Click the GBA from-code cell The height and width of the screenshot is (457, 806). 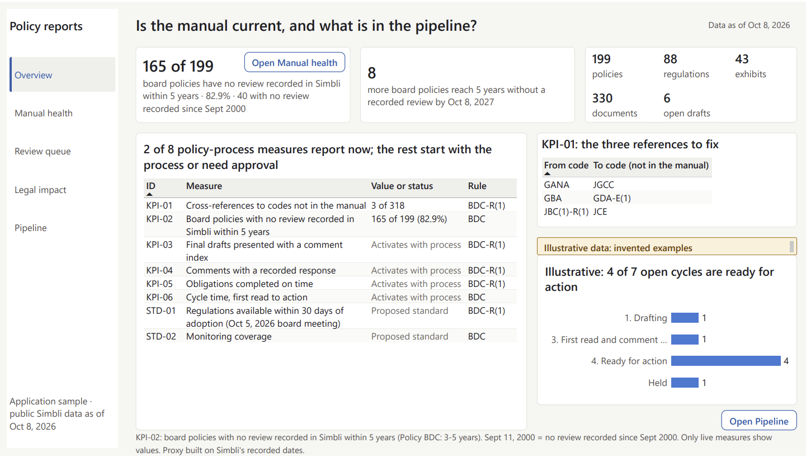(x=553, y=198)
